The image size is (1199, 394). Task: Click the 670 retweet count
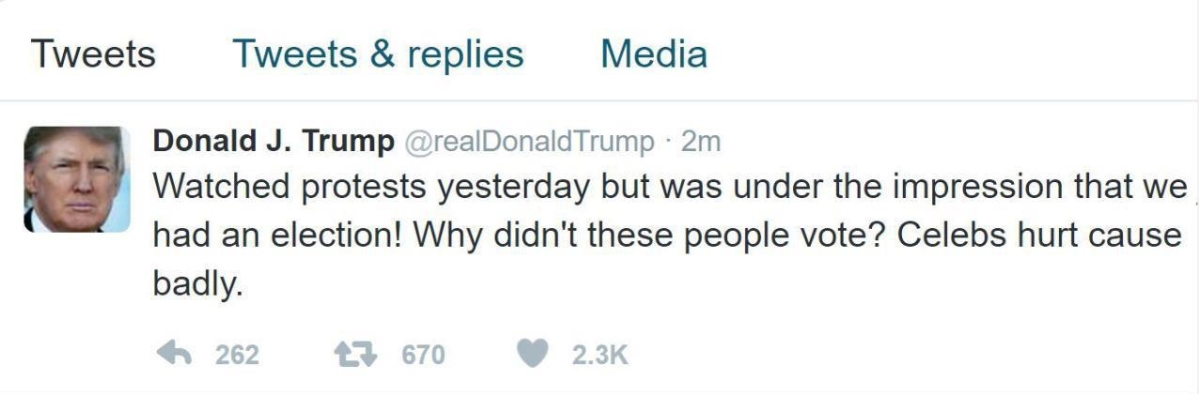[x=423, y=355]
